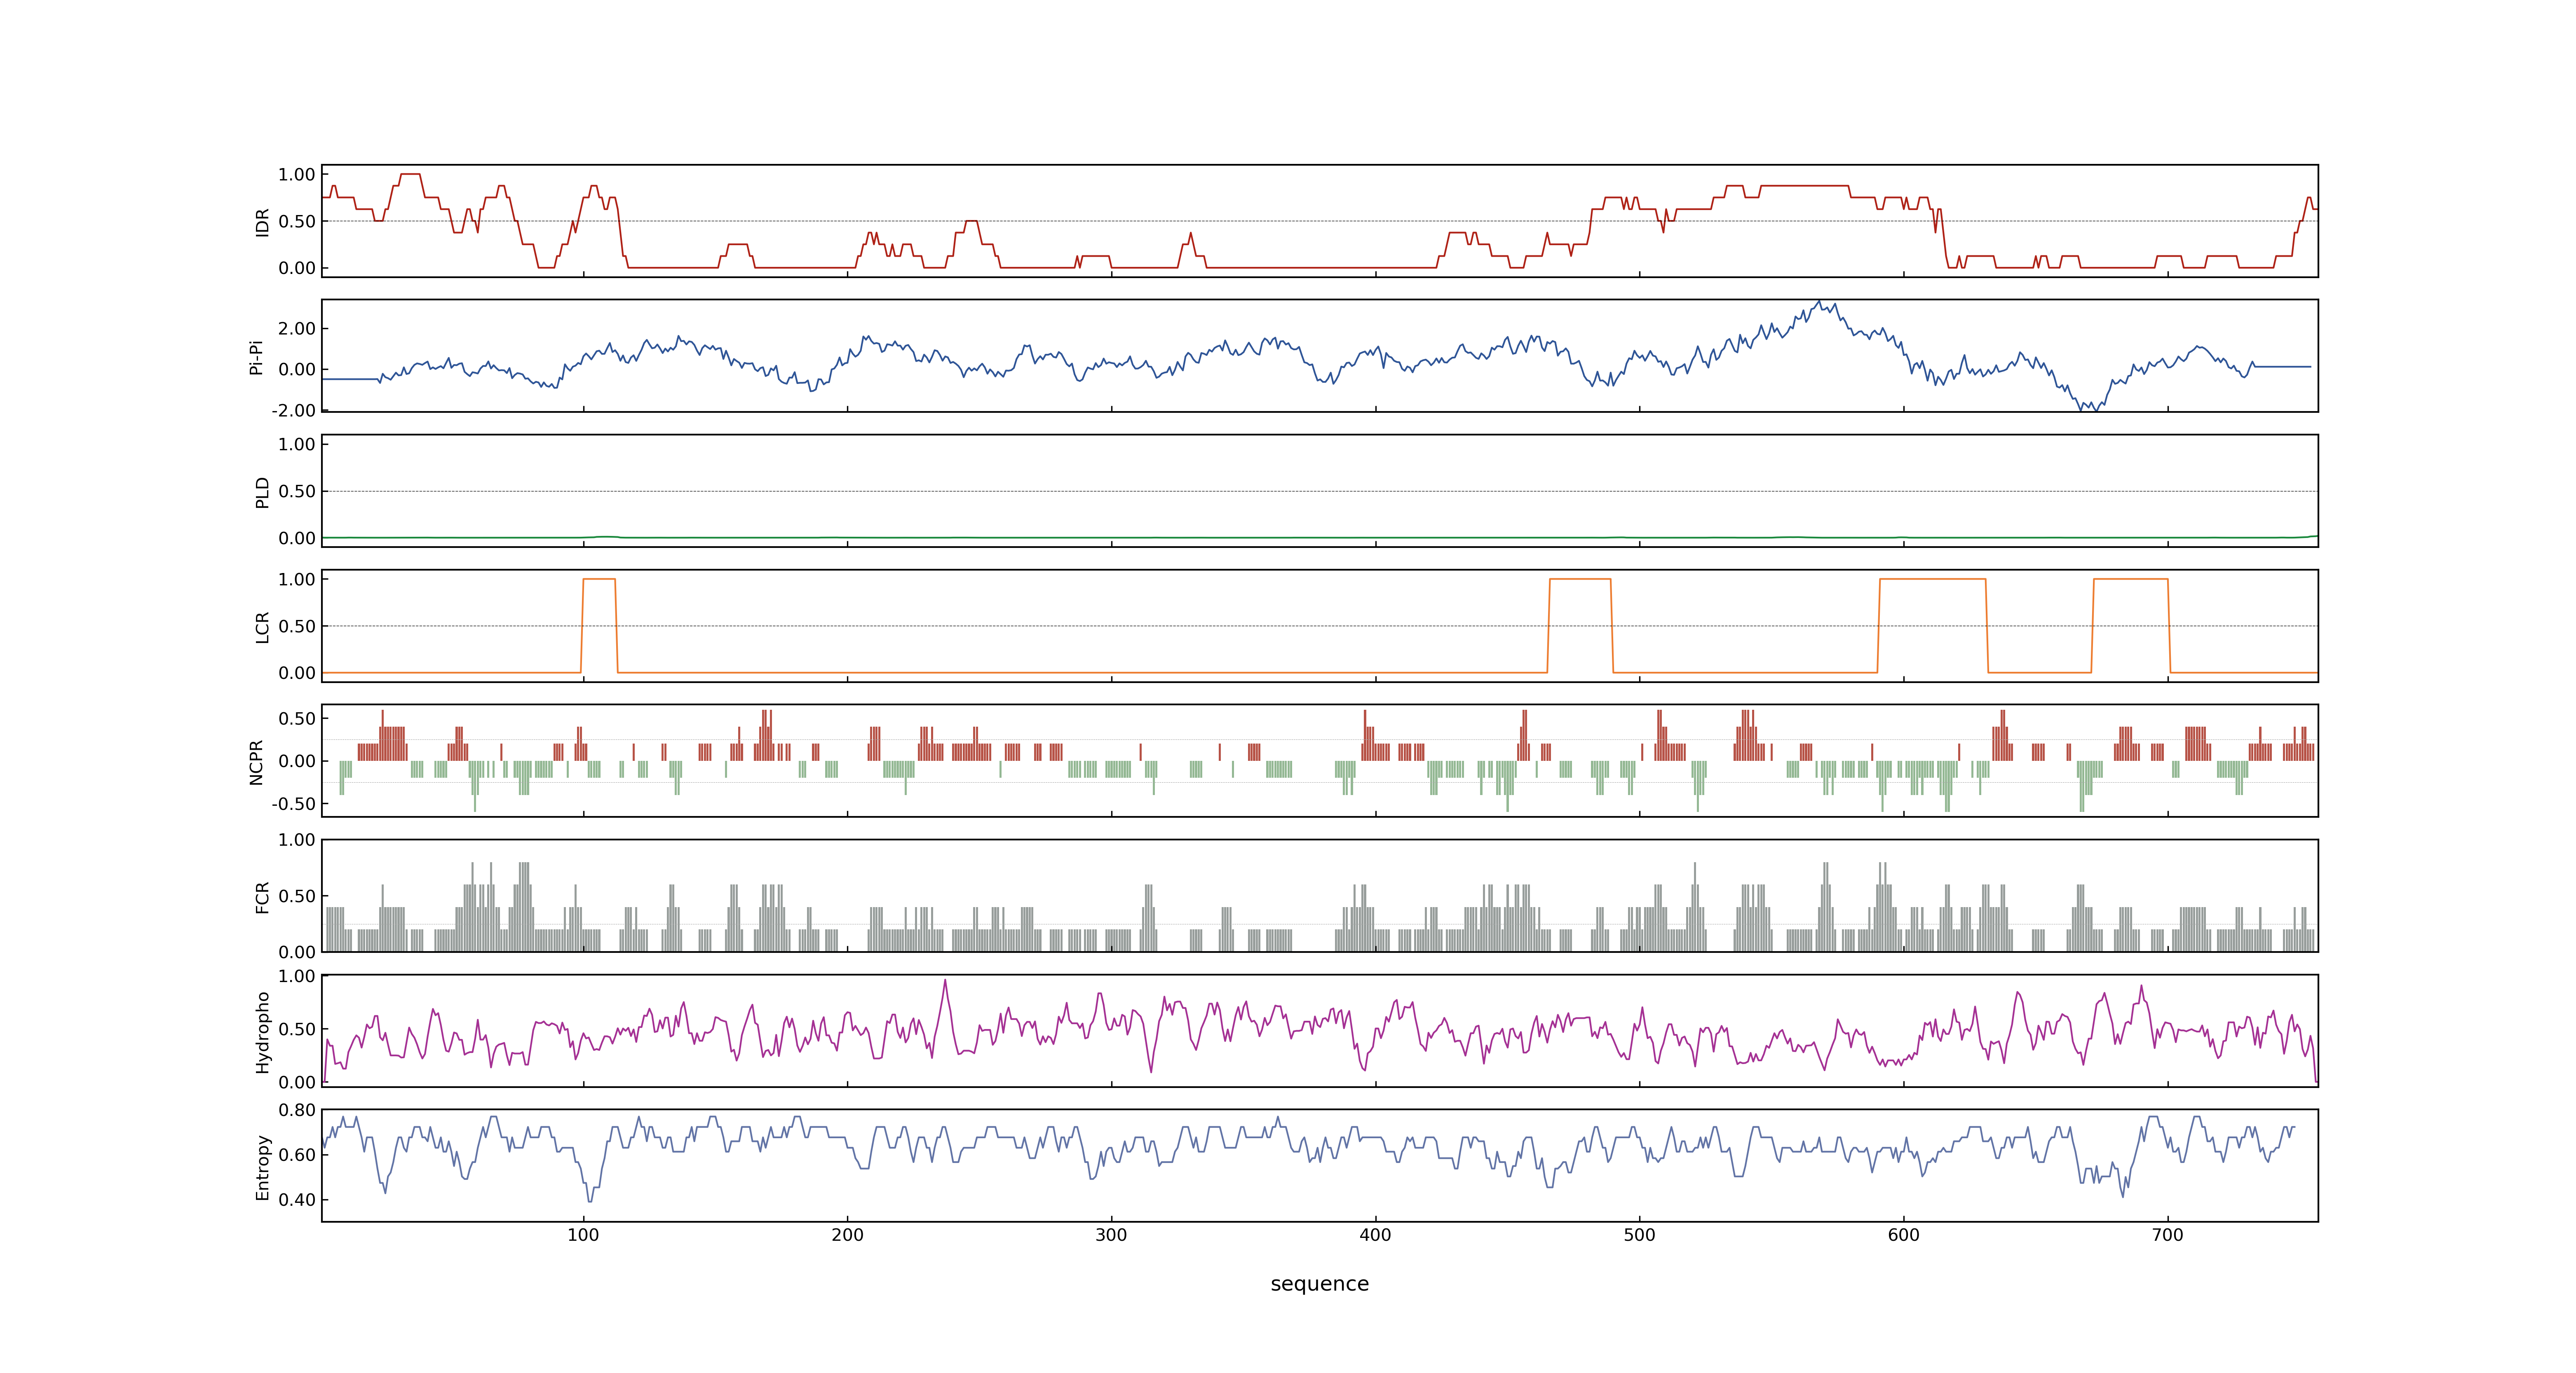Select the x-axis tick label 200

click(x=847, y=1235)
